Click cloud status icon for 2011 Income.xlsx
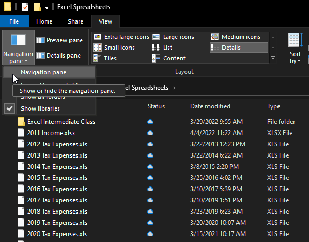 click(x=150, y=133)
